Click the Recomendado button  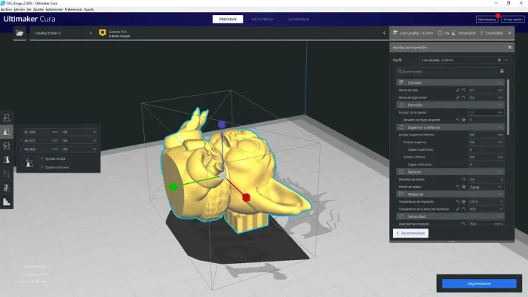tap(410, 233)
